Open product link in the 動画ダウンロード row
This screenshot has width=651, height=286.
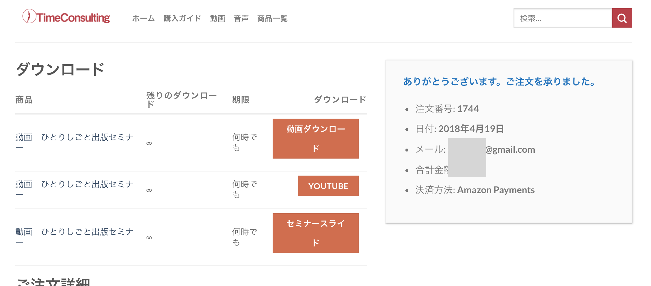(x=74, y=137)
